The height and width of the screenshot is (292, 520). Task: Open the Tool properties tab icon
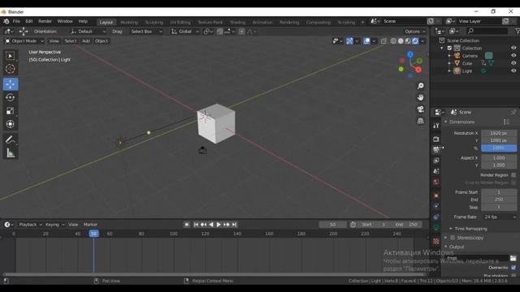[x=436, y=126]
